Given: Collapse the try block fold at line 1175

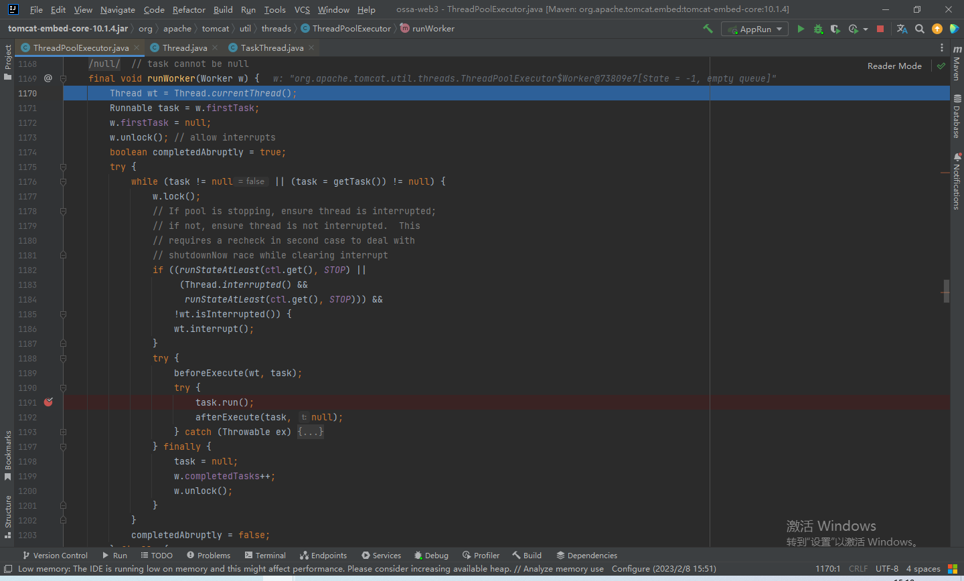Looking at the screenshot, I should 63,167.
